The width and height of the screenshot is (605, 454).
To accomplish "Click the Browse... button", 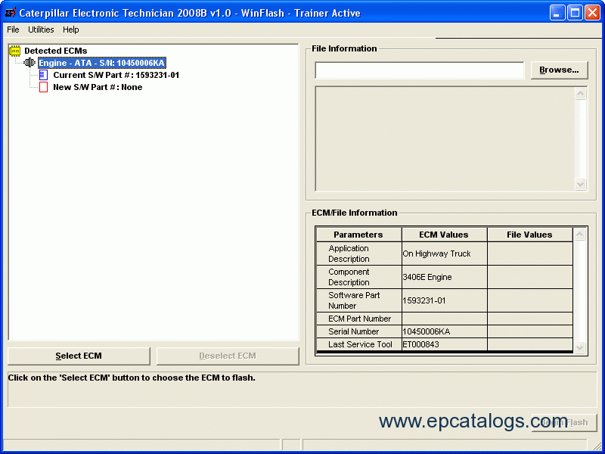I will (x=559, y=70).
